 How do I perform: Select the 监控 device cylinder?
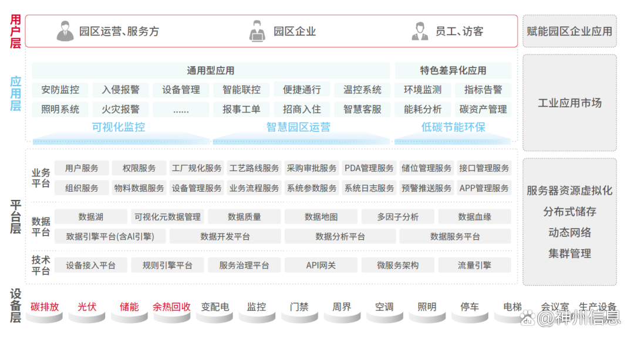[257, 317]
